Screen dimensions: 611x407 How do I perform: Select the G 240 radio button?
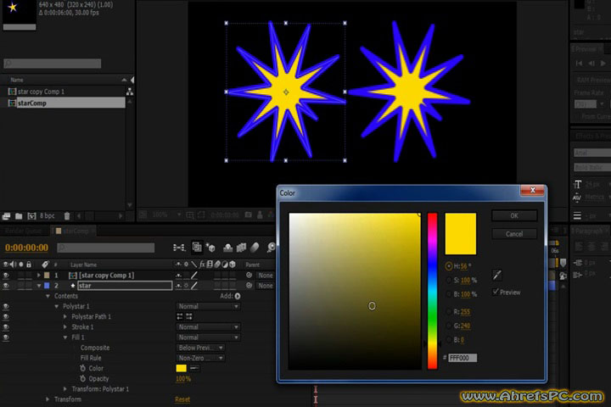pos(449,326)
